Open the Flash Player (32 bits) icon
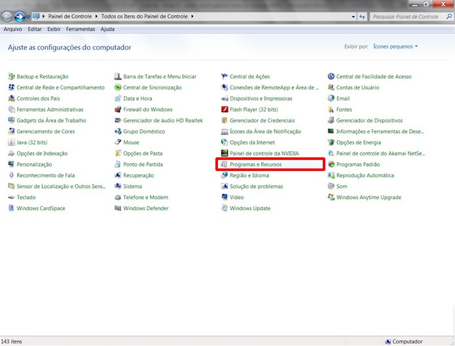Image resolution: width=455 pixels, height=346 pixels. (x=225, y=110)
